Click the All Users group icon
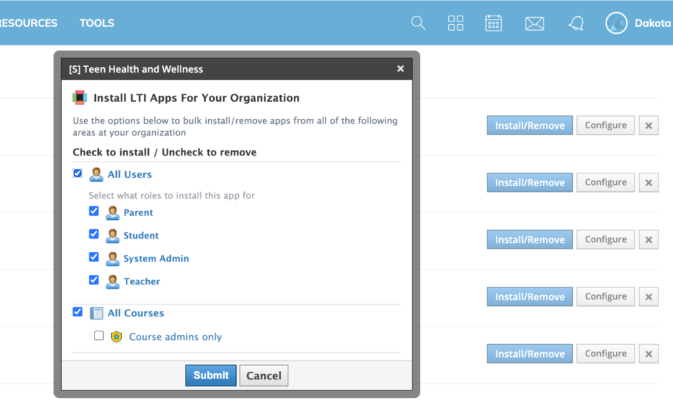The width and height of the screenshot is (673, 400). (96, 173)
